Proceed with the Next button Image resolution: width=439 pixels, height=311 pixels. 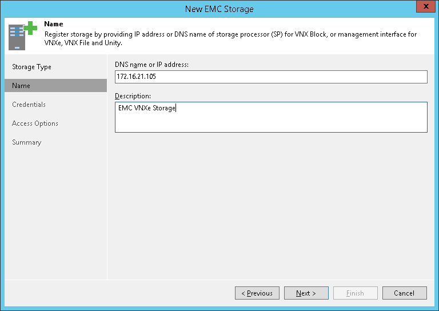click(x=306, y=293)
